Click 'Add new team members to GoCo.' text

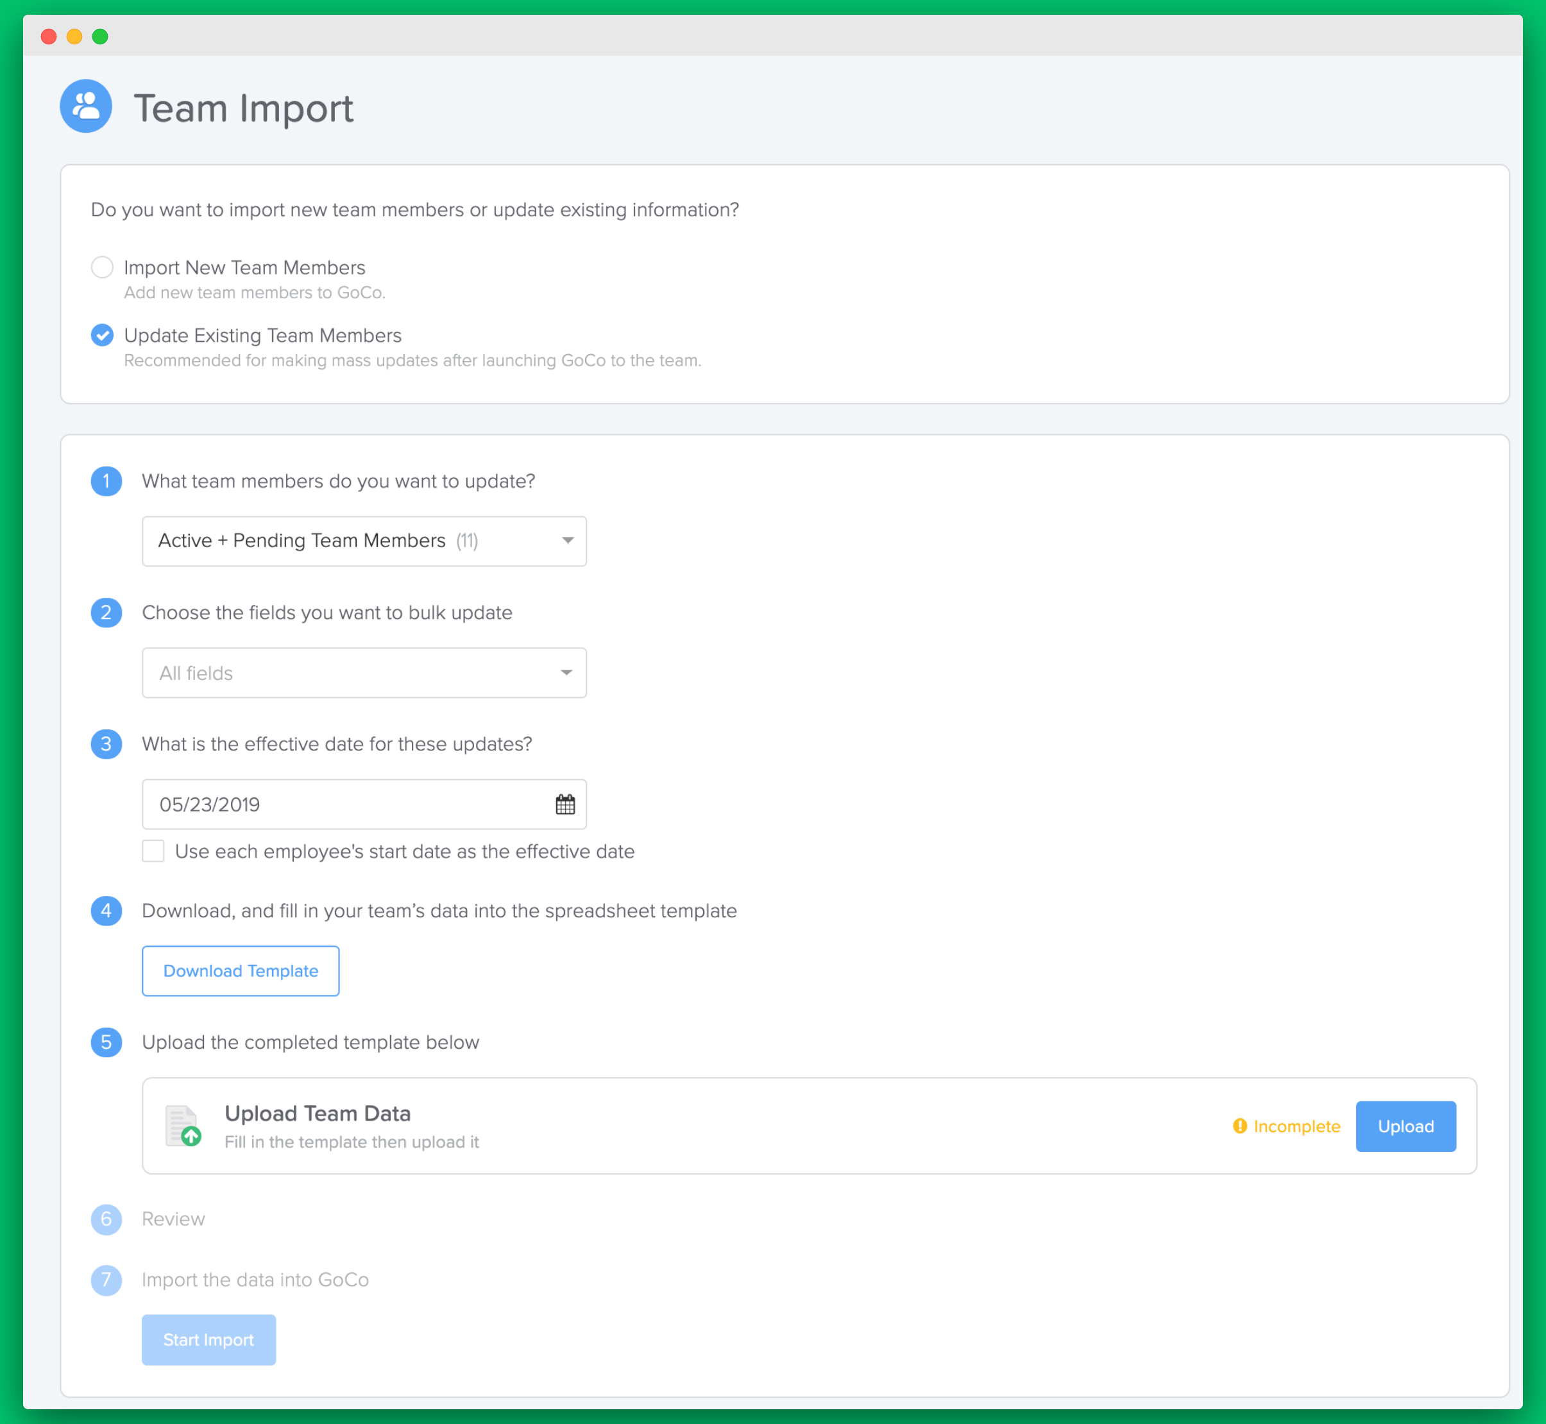(x=255, y=292)
